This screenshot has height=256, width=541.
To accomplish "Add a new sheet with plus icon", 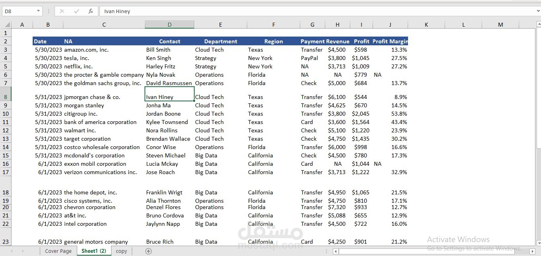I will tap(148, 251).
